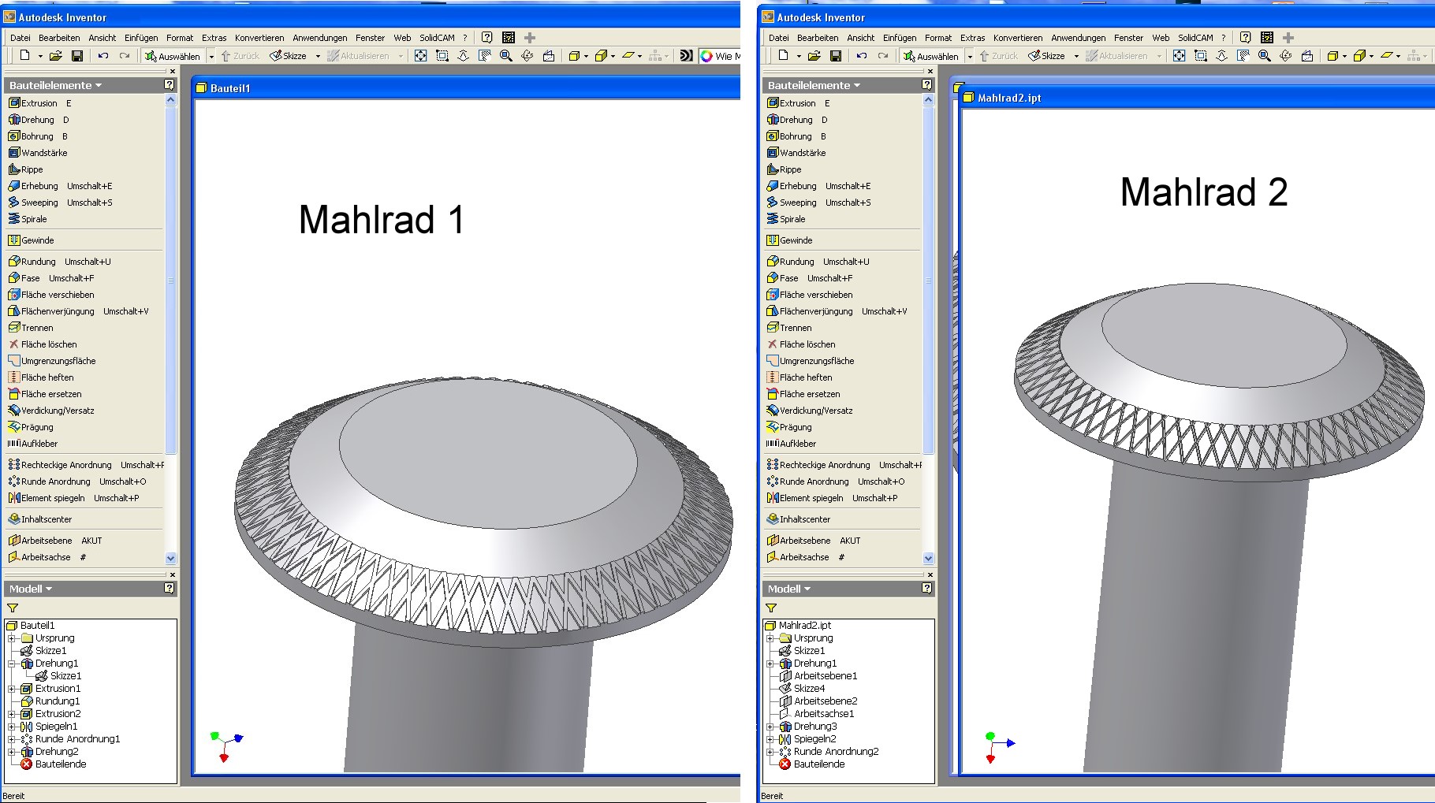Open SolidCAM menu in Bauteil1 window
This screenshot has height=803, width=1435.
(437, 38)
